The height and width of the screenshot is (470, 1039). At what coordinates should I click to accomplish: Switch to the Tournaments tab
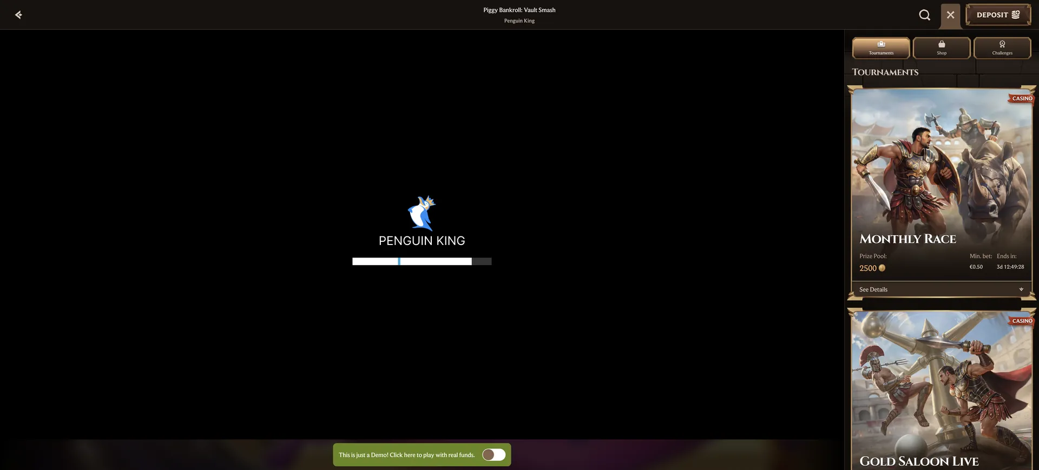click(881, 48)
